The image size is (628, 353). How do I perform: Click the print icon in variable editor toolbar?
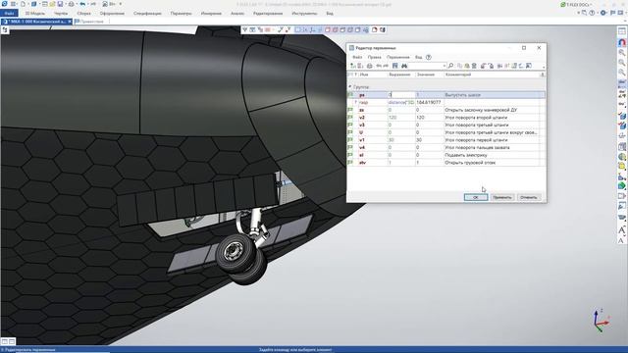click(369, 66)
